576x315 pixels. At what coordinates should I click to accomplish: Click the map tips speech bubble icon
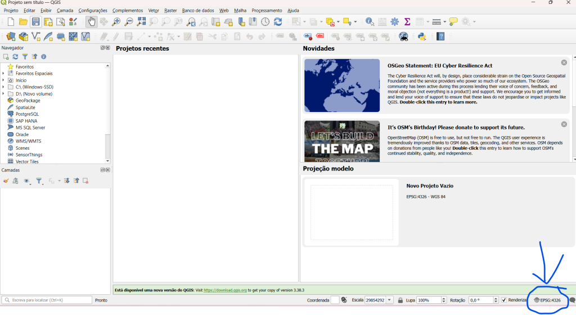tap(453, 22)
